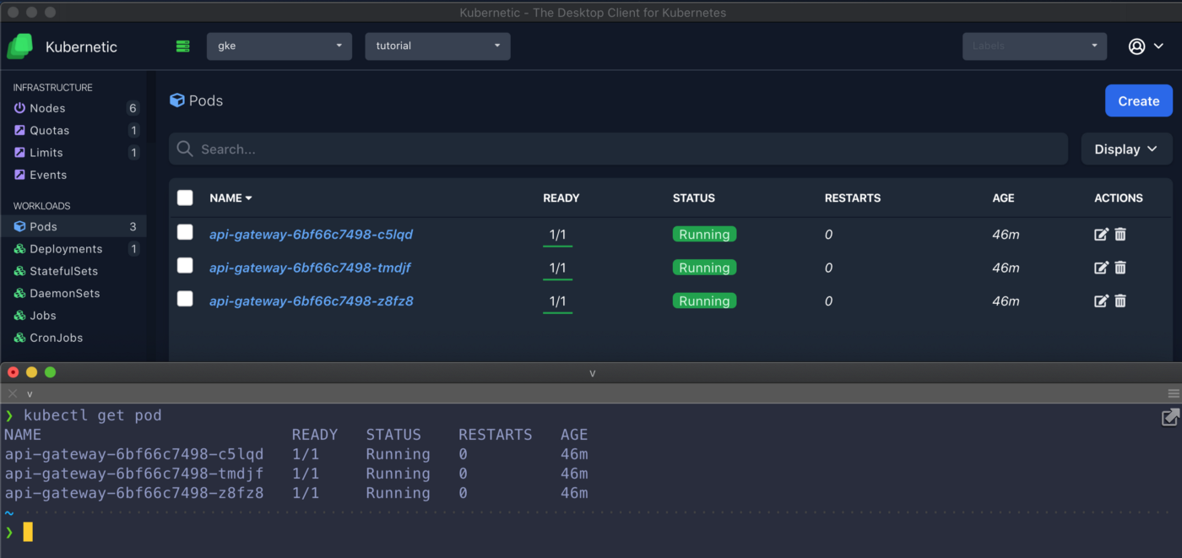Delete pod api-gateway-6bf66c7498-z8fz8
The width and height of the screenshot is (1182, 558).
point(1120,301)
